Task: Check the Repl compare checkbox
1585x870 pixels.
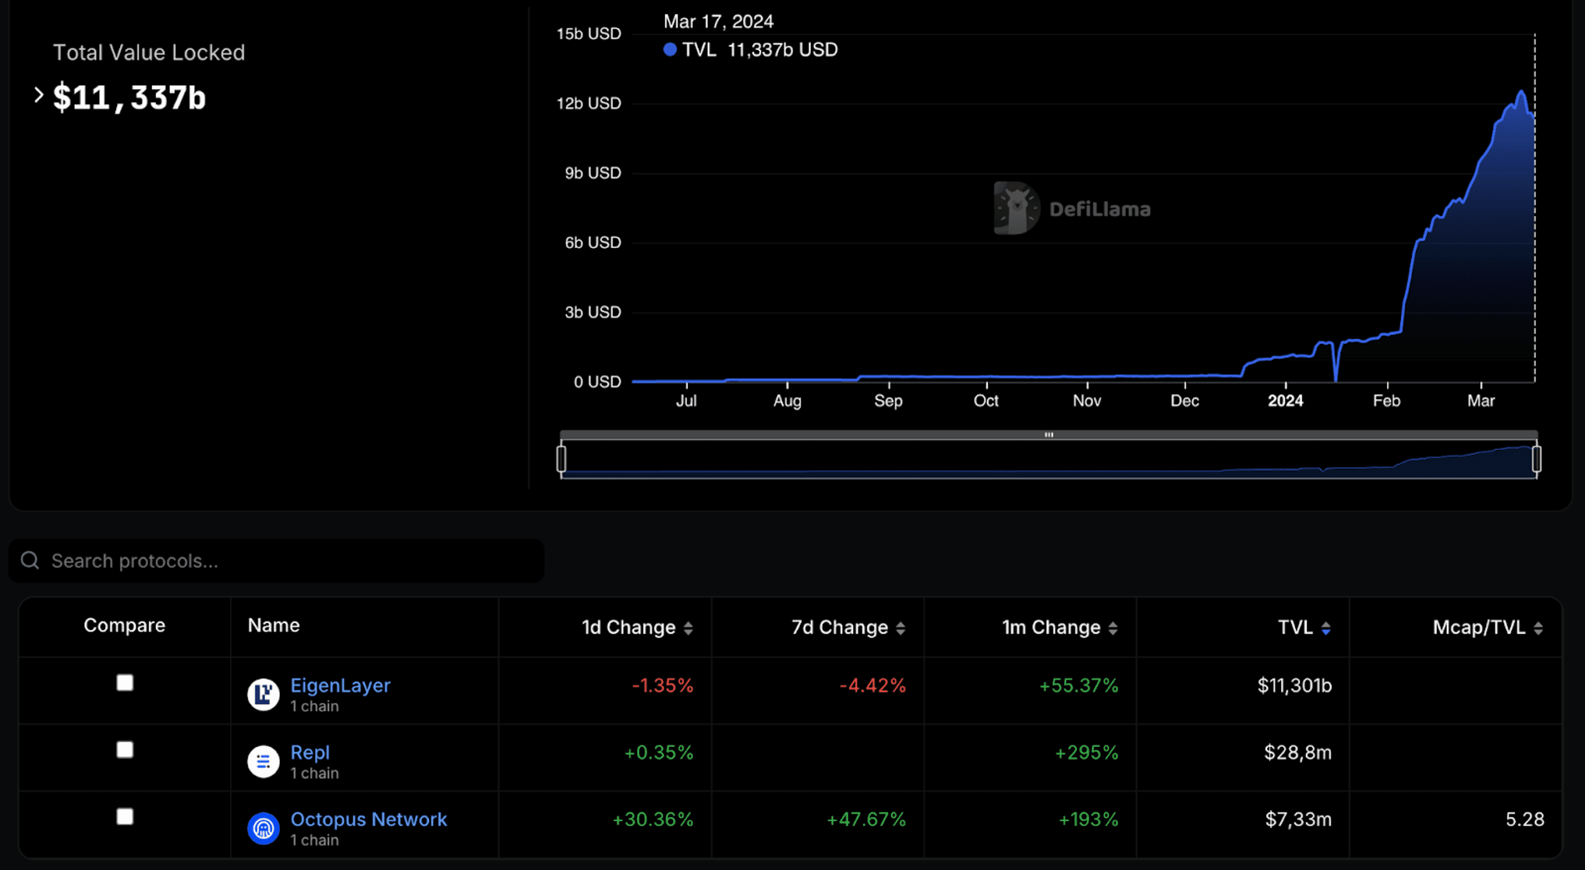Action: (x=125, y=749)
